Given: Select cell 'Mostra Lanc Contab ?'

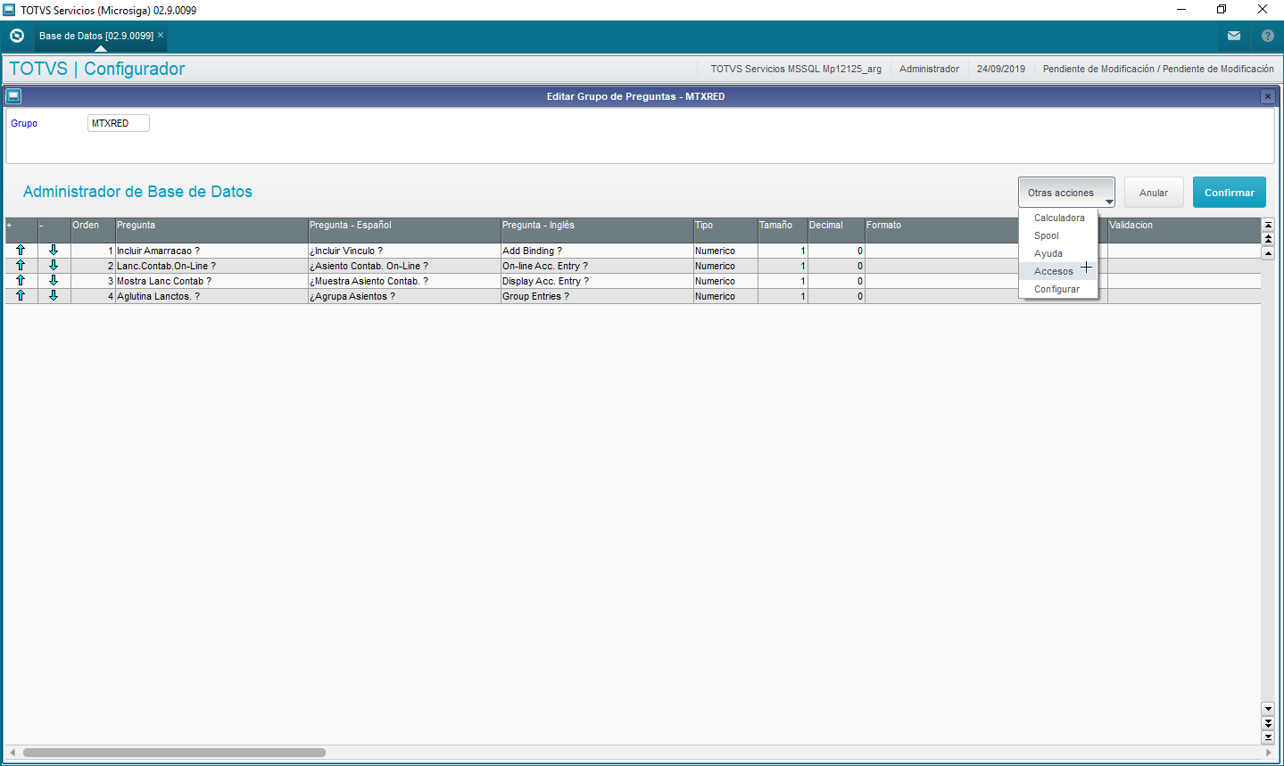Looking at the screenshot, I should point(211,282).
